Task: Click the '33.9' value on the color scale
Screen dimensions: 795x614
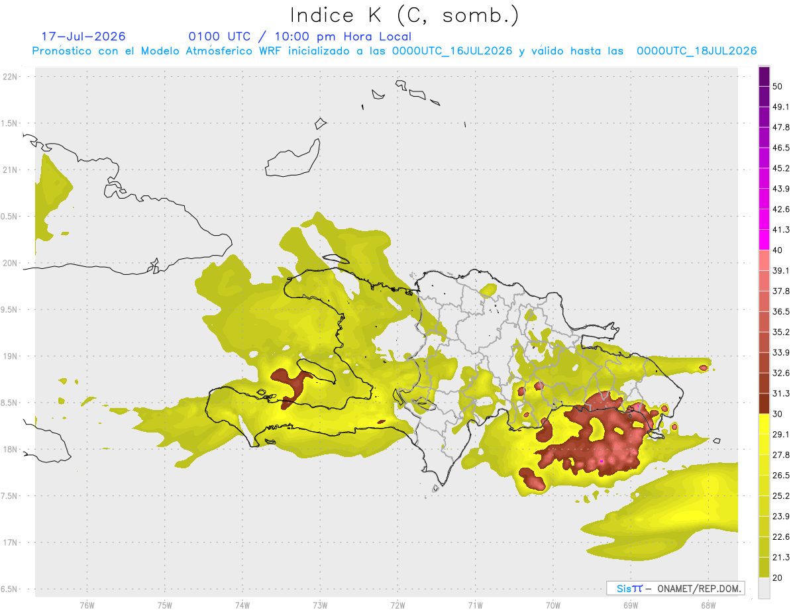Action: click(x=781, y=352)
